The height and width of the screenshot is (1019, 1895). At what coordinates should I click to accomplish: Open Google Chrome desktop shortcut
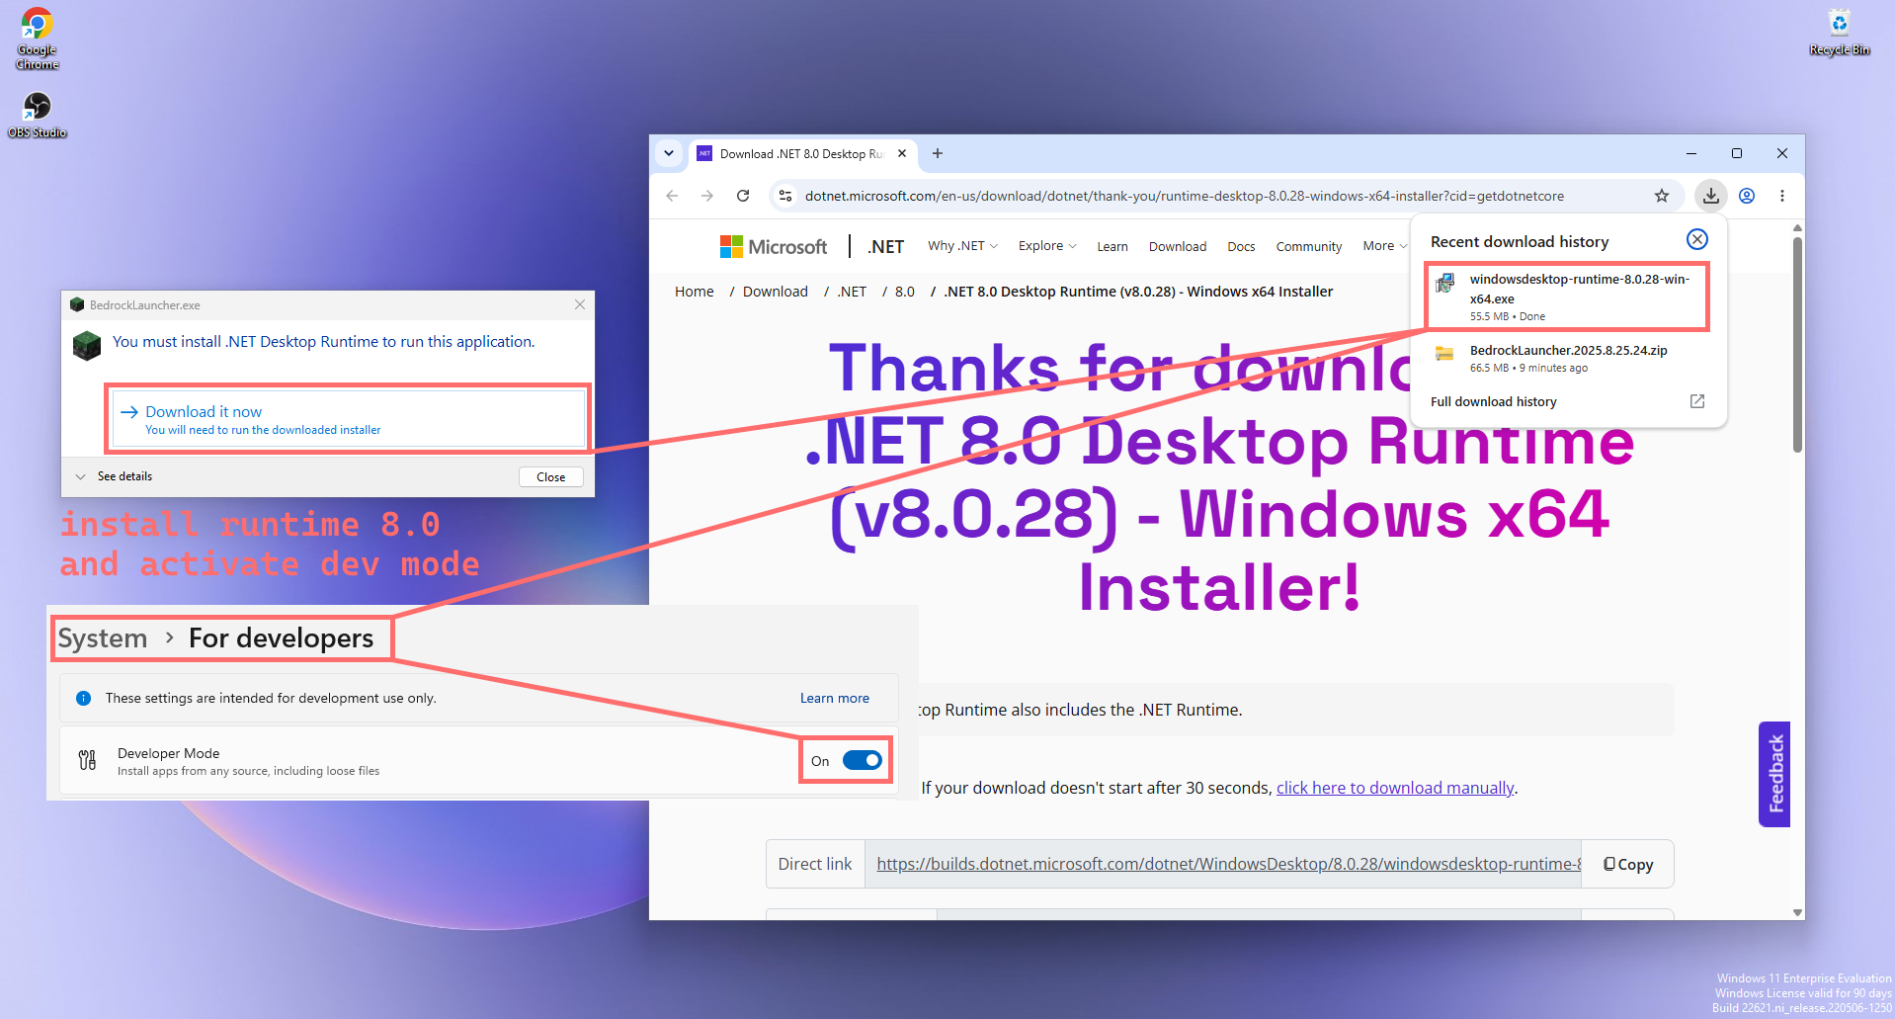37,39
